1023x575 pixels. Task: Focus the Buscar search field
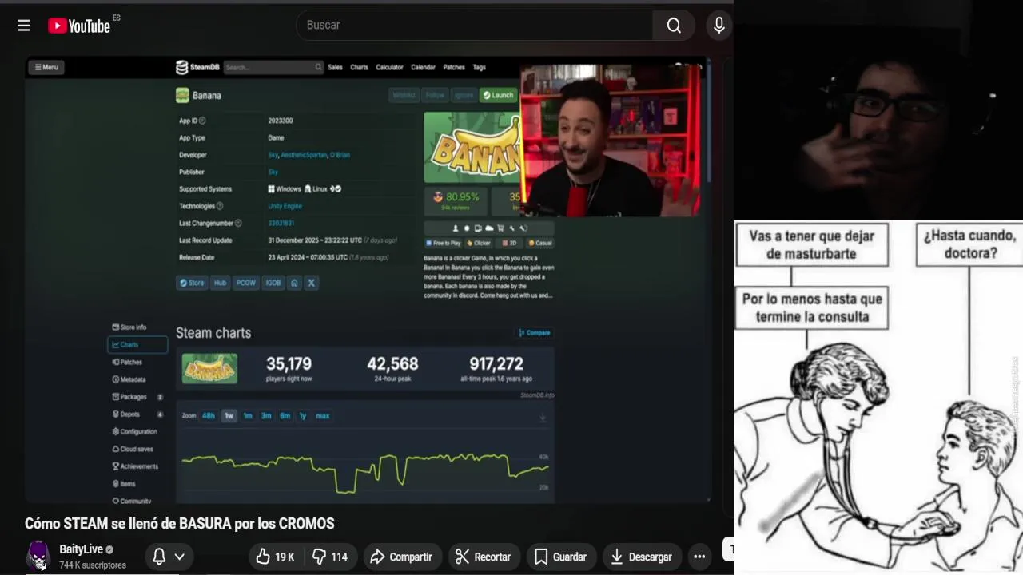pyautogui.click(x=475, y=25)
